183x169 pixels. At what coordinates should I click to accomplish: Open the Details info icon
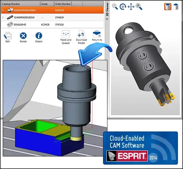pyautogui.click(x=39, y=35)
